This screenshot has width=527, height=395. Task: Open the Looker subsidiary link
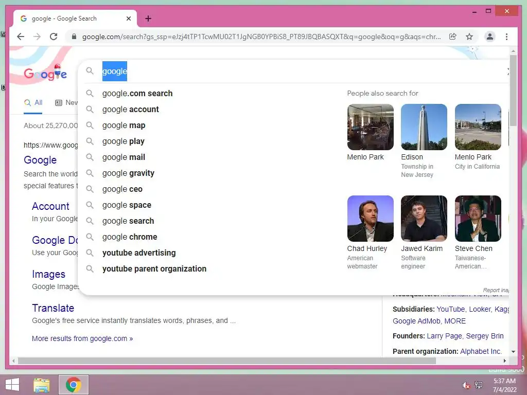480,309
